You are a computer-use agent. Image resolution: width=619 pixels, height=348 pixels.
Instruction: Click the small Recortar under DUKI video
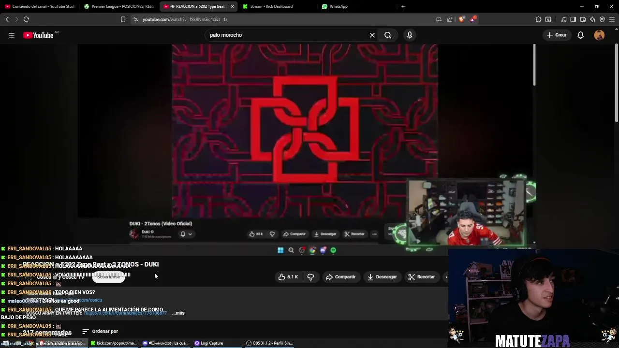pyautogui.click(x=354, y=234)
